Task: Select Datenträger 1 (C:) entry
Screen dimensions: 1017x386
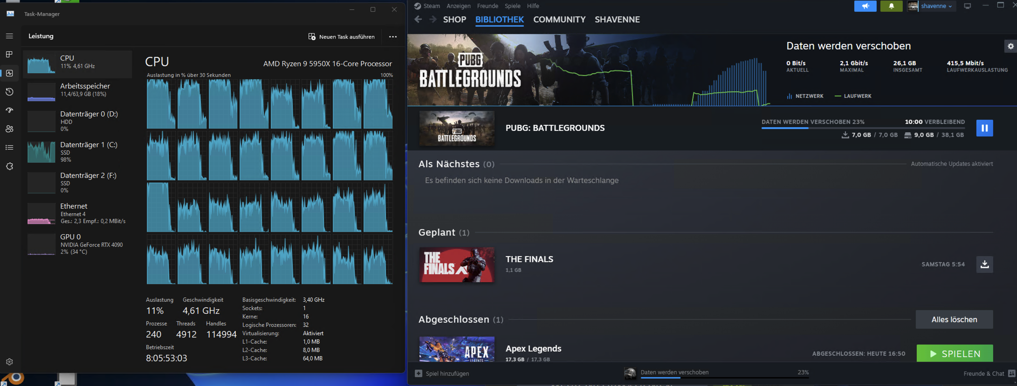Action: [x=78, y=152]
